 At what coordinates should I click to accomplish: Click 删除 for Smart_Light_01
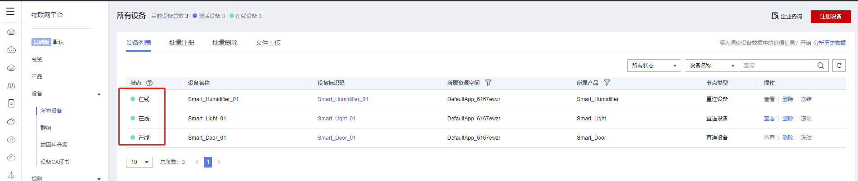[787, 119]
